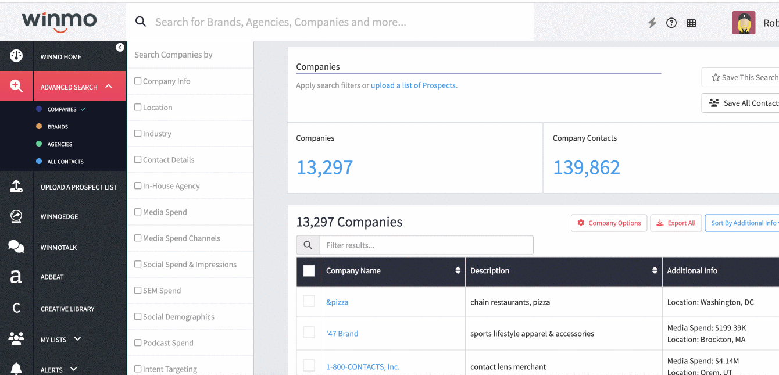Check the Company Info filter
779x375 pixels.
point(138,81)
